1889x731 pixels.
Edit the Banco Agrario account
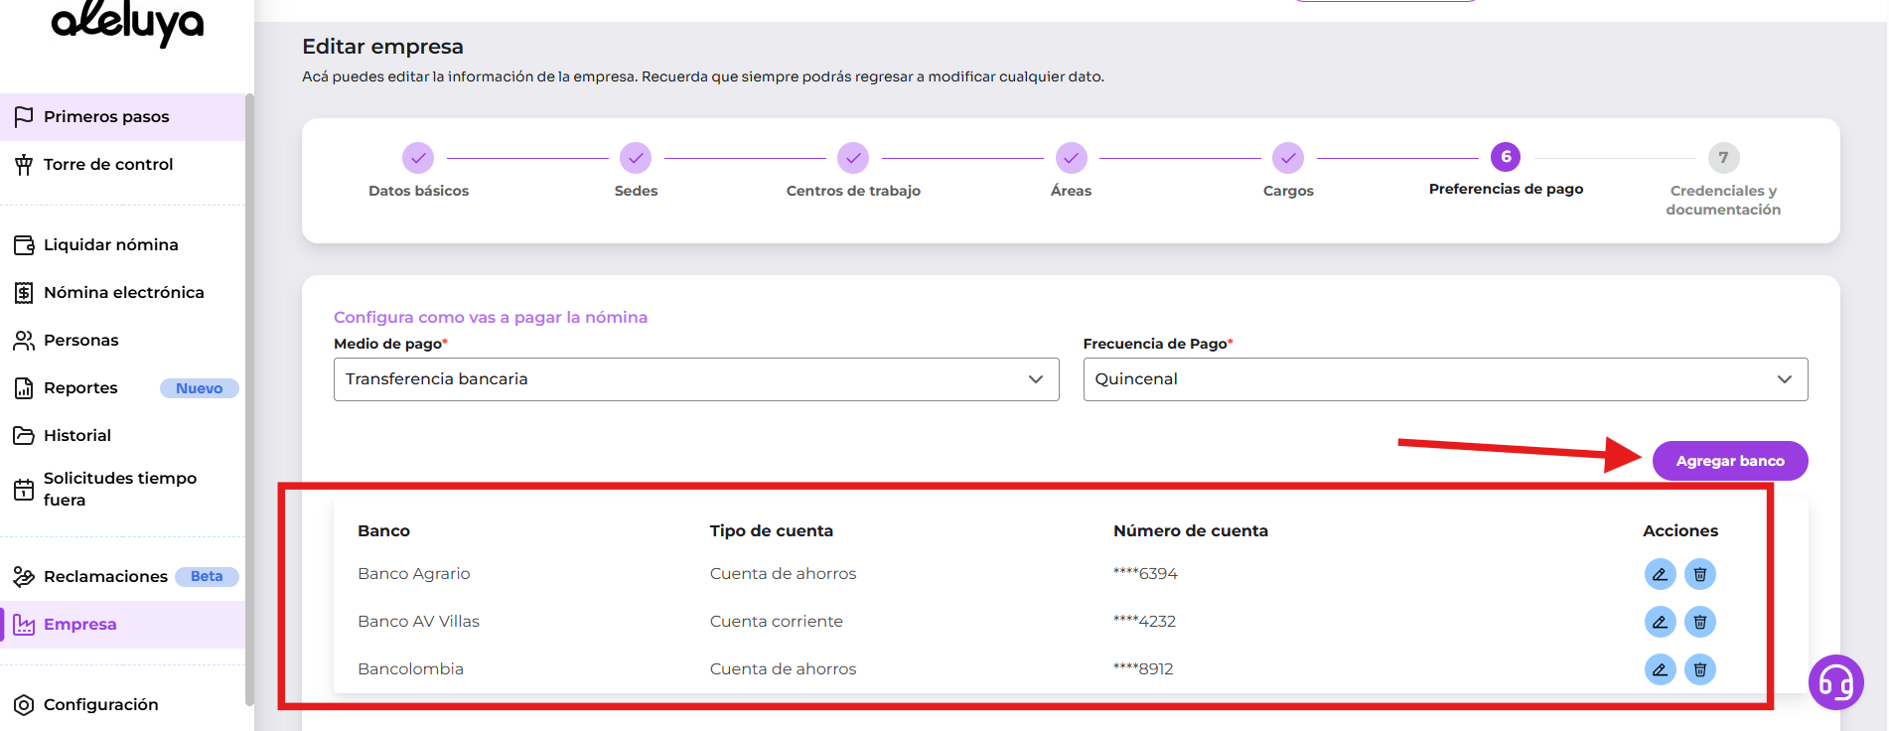1660,574
